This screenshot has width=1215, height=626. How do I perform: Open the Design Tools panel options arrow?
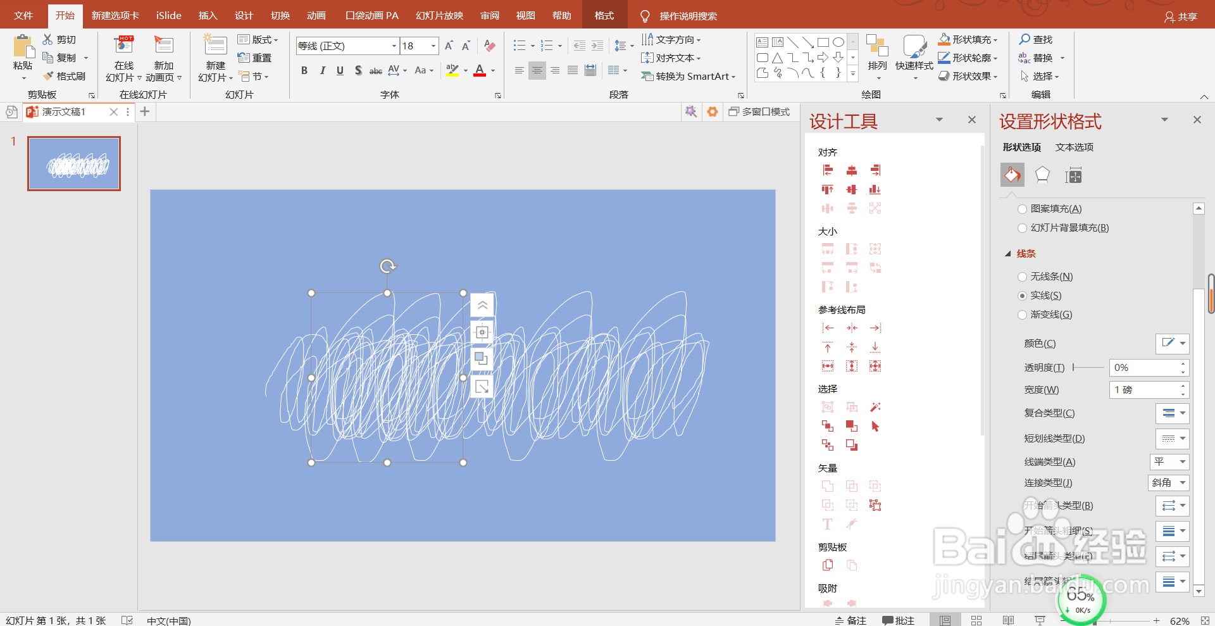coord(939,120)
